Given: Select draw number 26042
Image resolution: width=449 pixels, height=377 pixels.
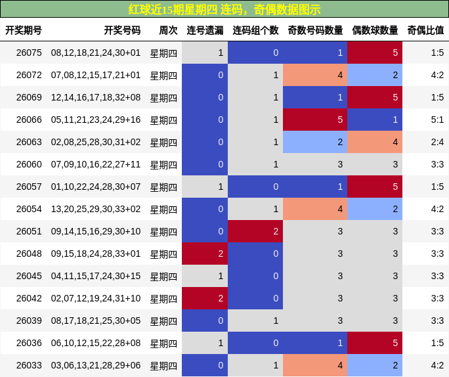Looking at the screenshot, I should click(29, 298).
